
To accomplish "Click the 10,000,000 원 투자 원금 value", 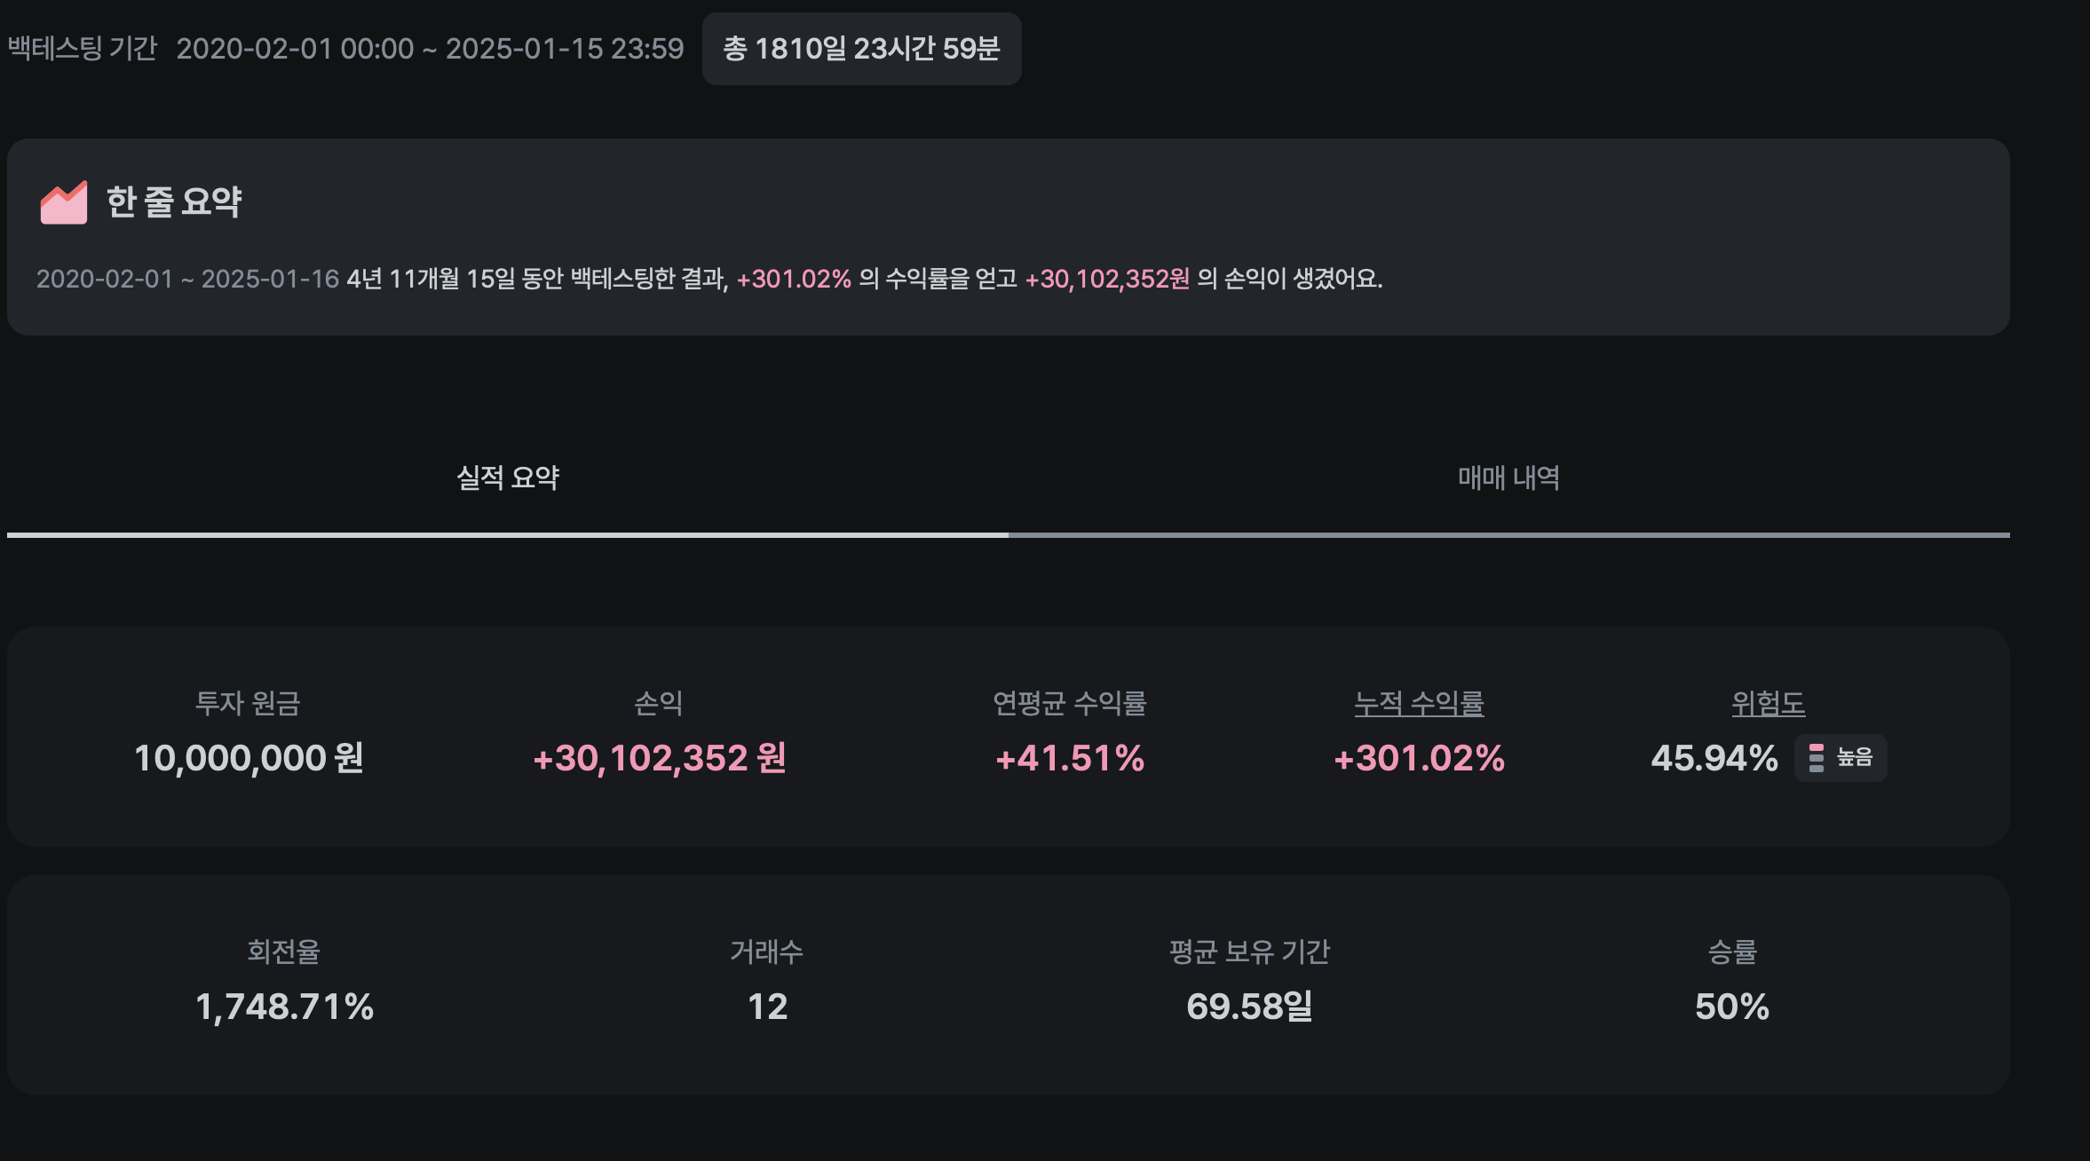I will [249, 759].
